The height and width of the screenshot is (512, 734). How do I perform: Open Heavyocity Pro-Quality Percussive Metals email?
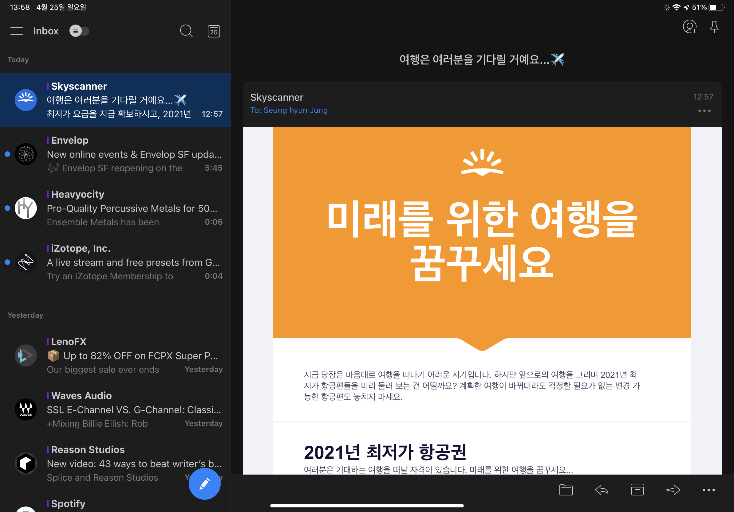point(115,208)
